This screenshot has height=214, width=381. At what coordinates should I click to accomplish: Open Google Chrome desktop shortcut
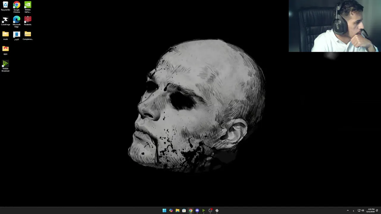16,7
